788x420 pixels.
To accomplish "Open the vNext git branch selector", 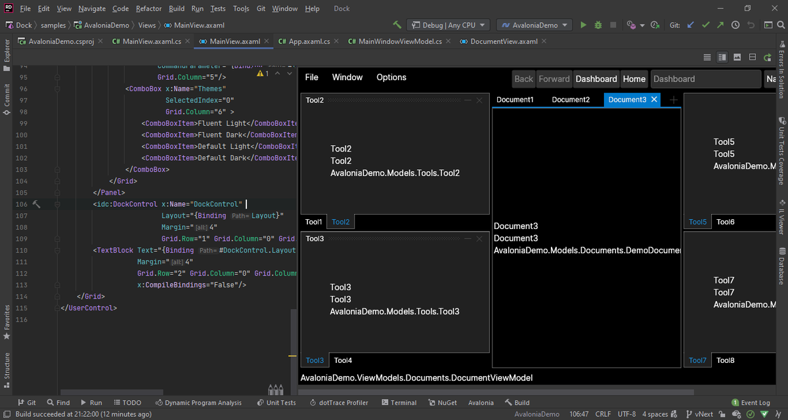I will coord(699,414).
